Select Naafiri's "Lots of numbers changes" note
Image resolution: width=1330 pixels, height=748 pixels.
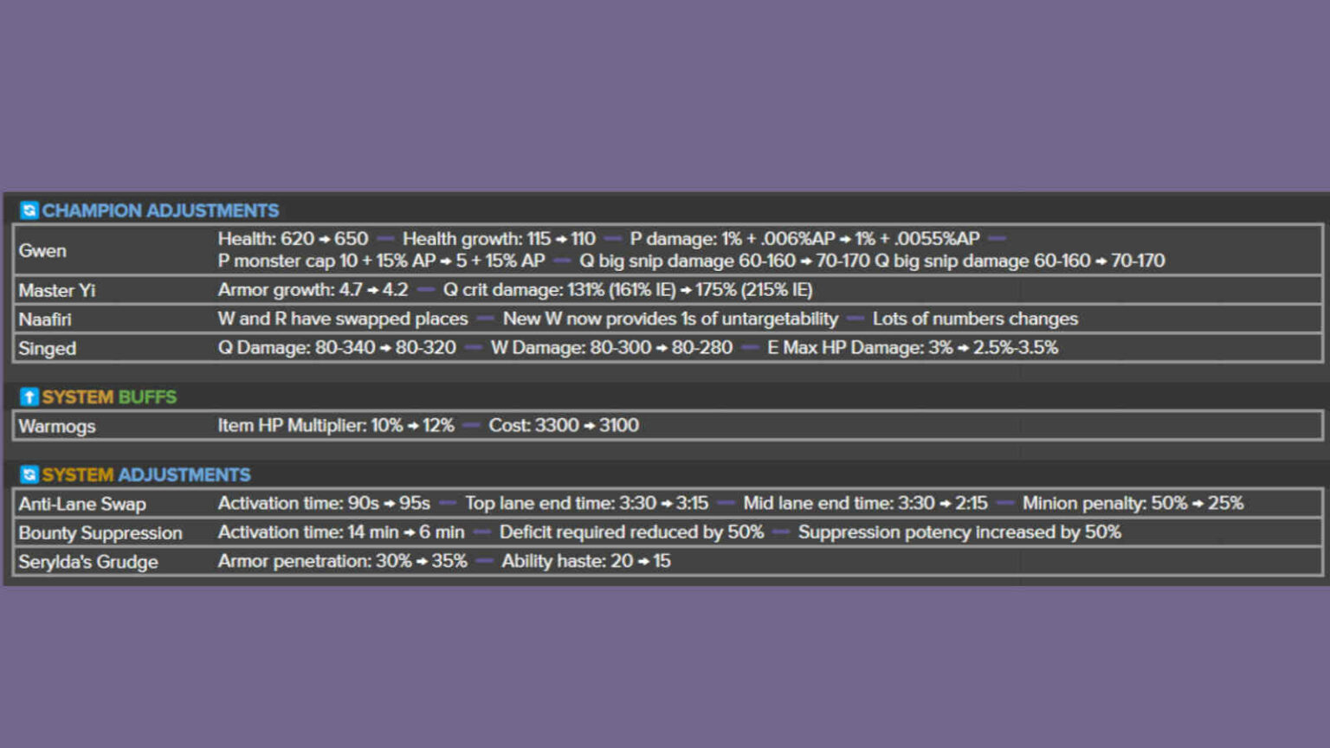pyautogui.click(x=975, y=319)
